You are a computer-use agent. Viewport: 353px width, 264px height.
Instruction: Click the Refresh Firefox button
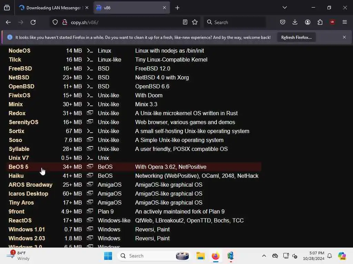(296, 37)
